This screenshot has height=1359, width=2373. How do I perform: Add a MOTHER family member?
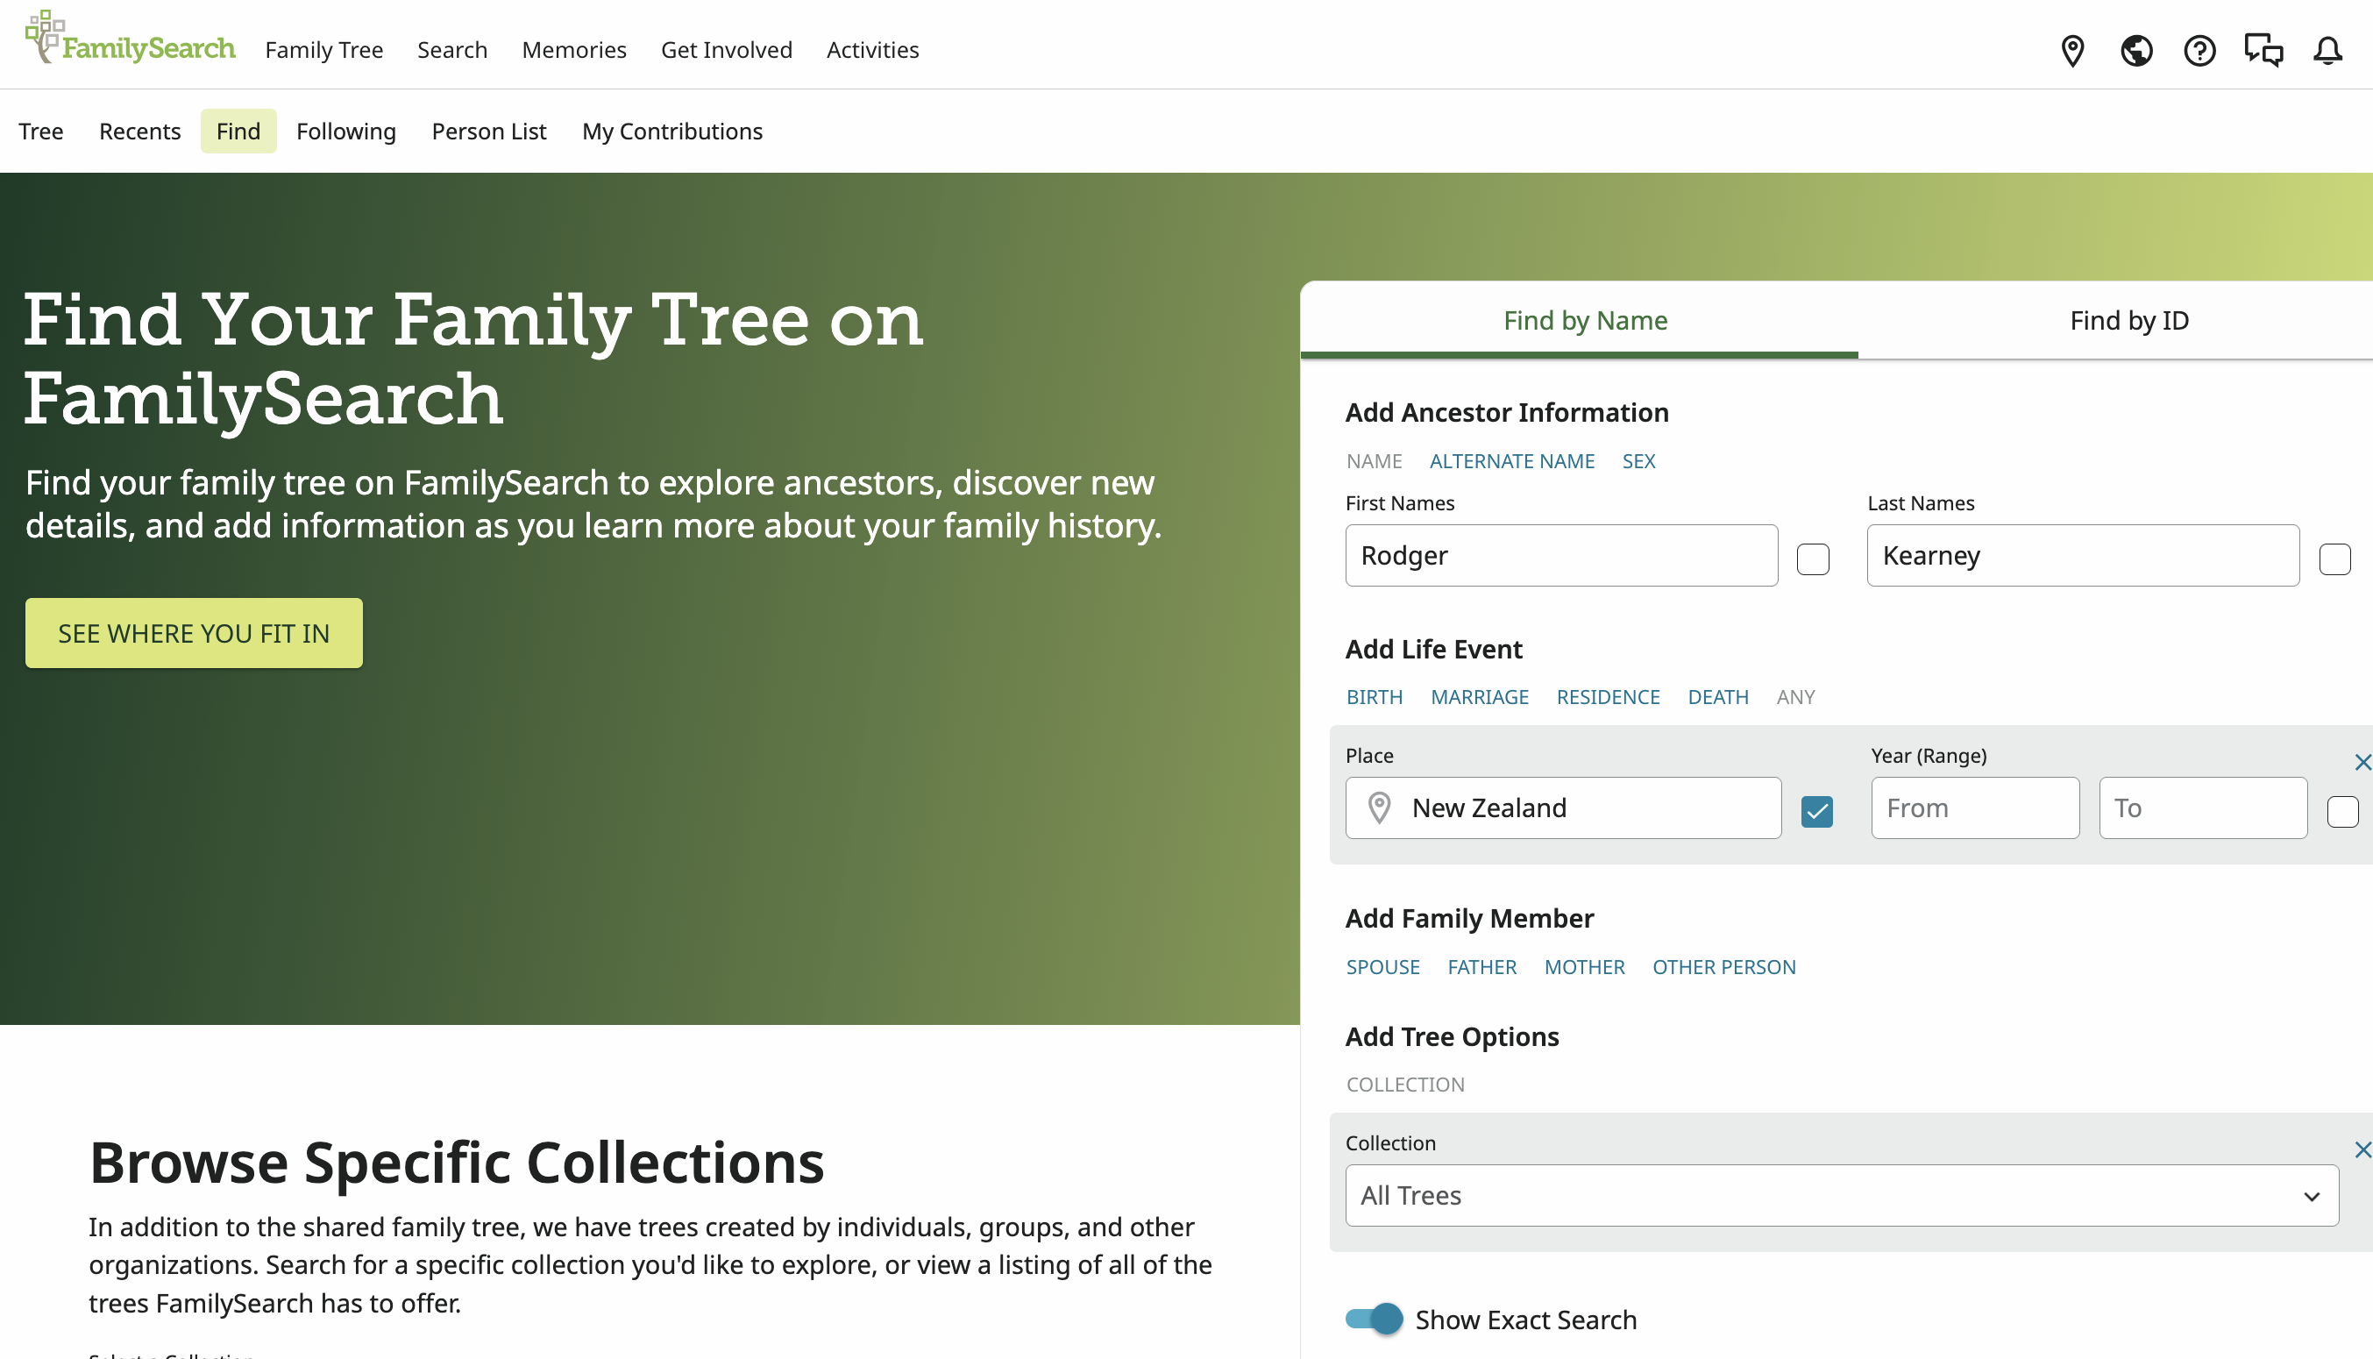pyautogui.click(x=1585, y=967)
